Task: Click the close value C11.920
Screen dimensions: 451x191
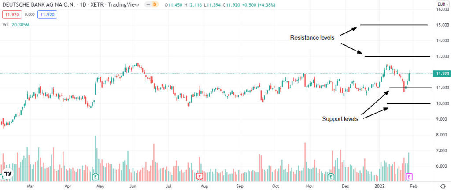Action: click(231, 4)
